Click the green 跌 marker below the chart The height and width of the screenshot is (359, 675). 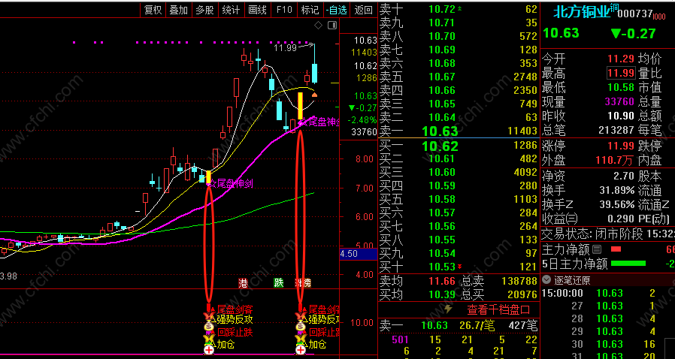pyautogui.click(x=278, y=283)
